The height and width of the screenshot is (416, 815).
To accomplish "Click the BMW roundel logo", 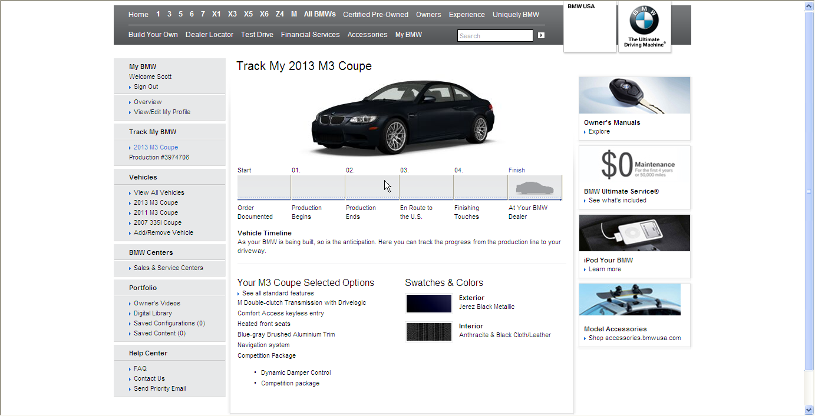I will coord(644,21).
